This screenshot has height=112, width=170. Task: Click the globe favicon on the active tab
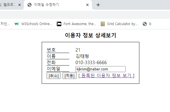[30, 5]
